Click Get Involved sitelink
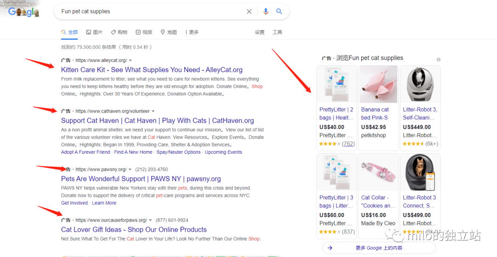 [x=75, y=203]
